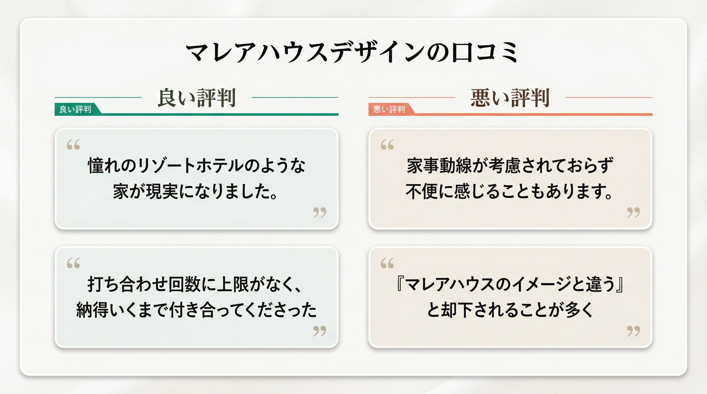Click the line 納得いくまで付き合ってくださった

(x=197, y=310)
